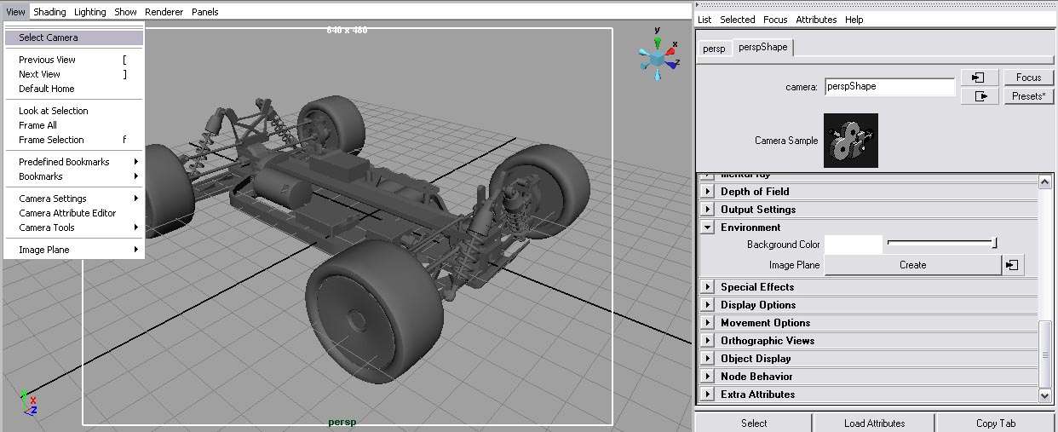Click the attribute list scrollbar up arrow
This screenshot has height=432, width=1058.
tap(1046, 181)
